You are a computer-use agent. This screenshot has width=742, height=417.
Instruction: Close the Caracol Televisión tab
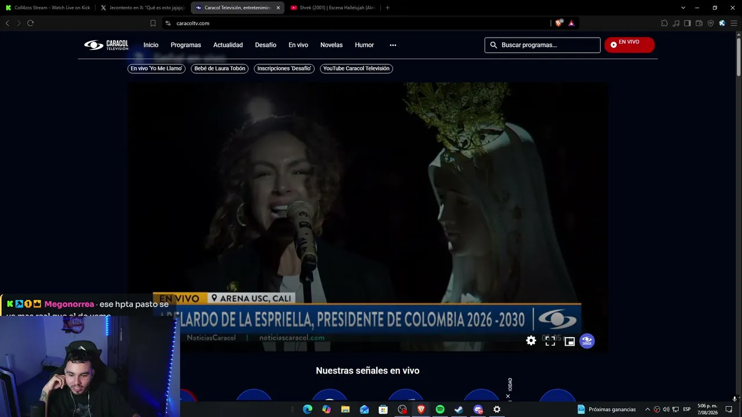tap(278, 8)
